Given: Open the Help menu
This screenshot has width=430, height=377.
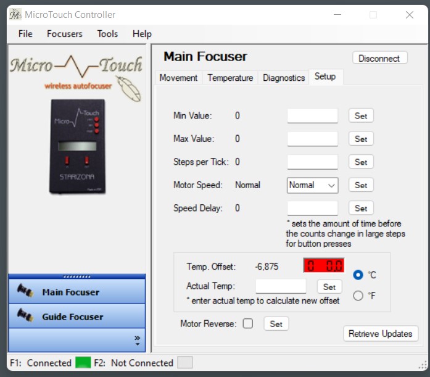Looking at the screenshot, I should click(142, 34).
